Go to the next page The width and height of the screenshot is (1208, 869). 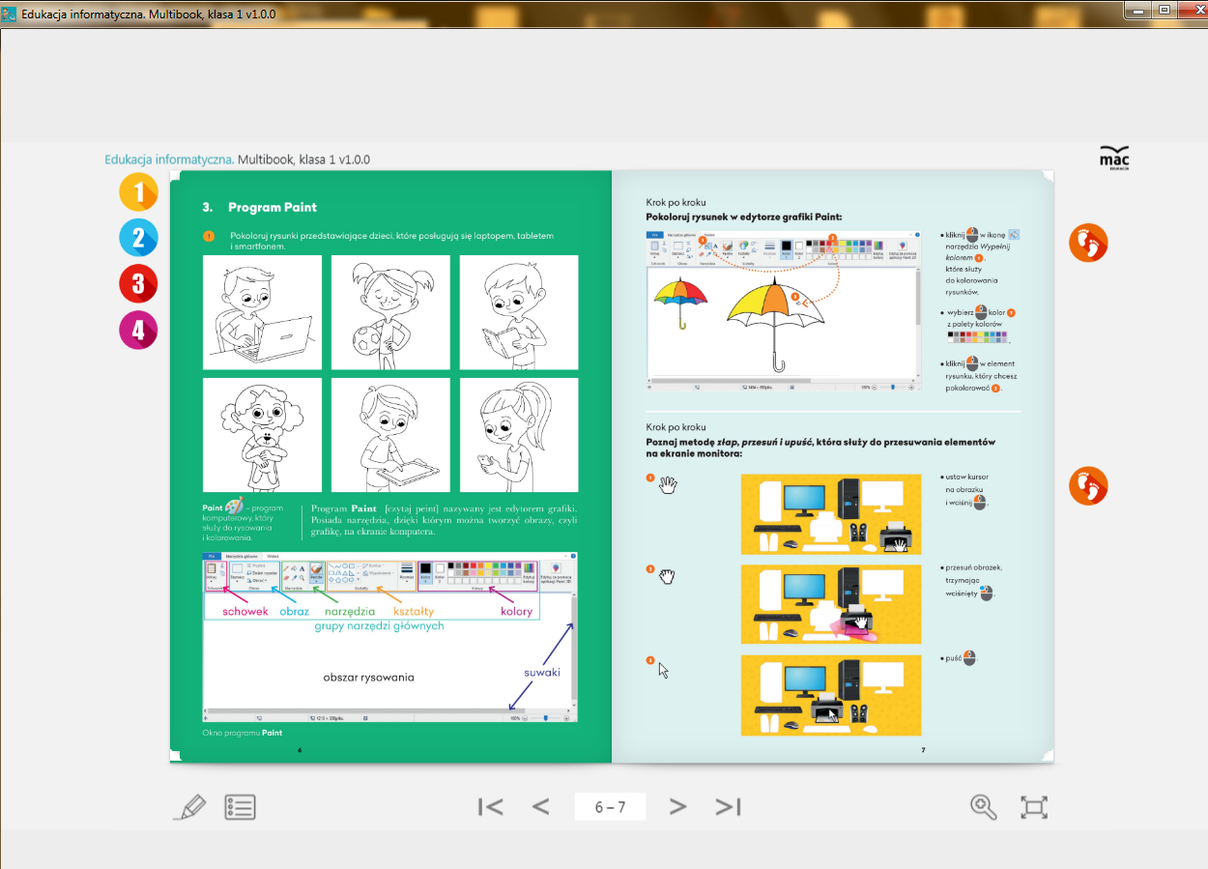[x=677, y=807]
